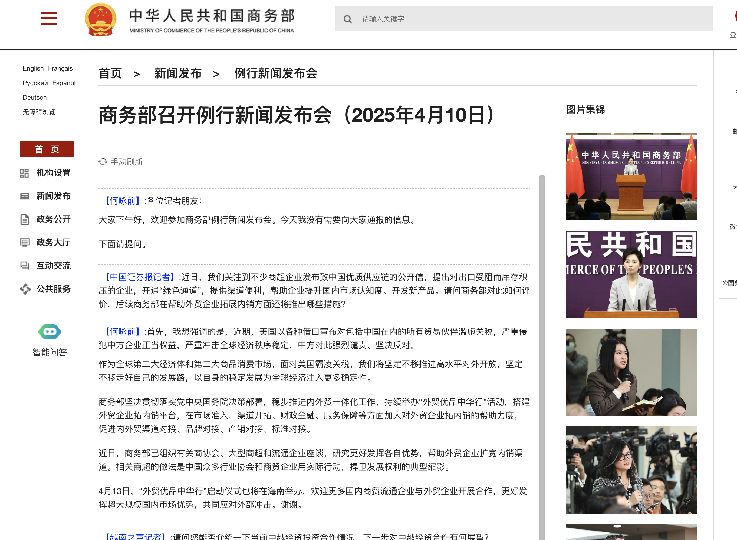The image size is (737, 540).
Task: Click 手动刷新 to refresh the transcript
Action: (127, 162)
